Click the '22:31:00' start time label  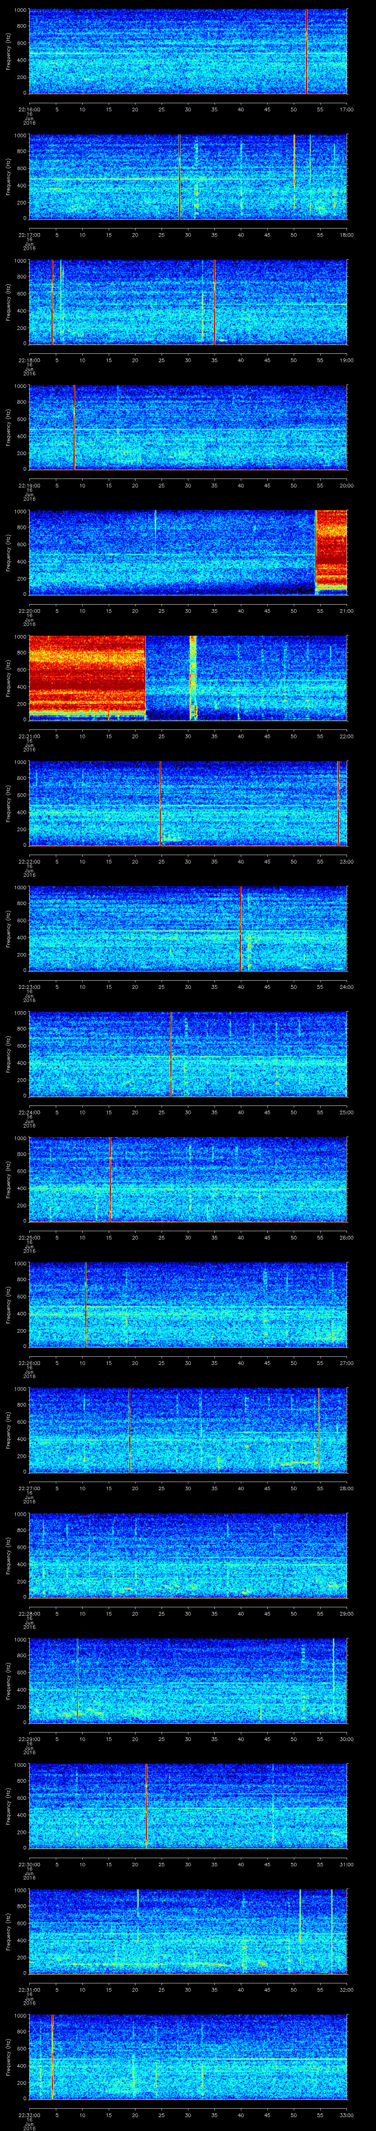29,1989
